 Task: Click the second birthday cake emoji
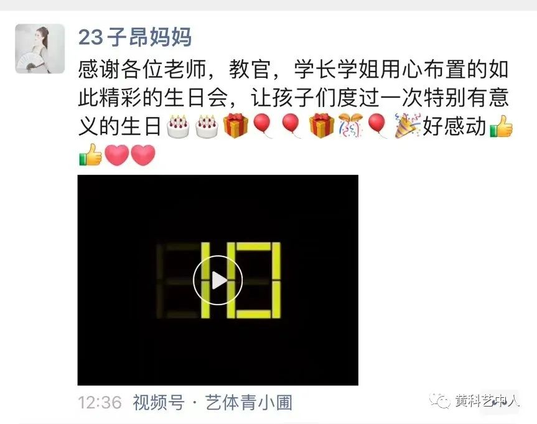207,126
